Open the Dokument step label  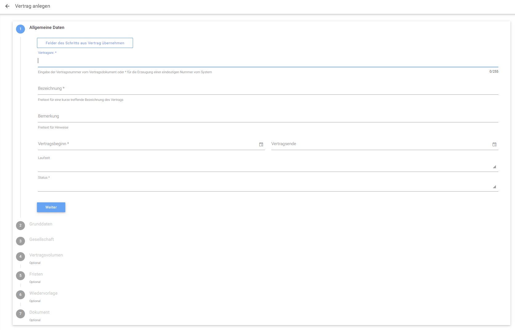tap(39, 312)
